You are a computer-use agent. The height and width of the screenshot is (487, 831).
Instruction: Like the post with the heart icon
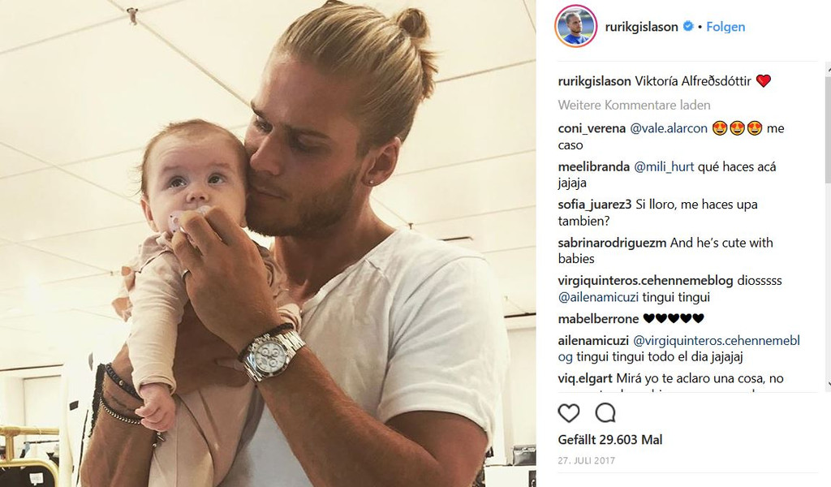pyautogui.click(x=569, y=413)
